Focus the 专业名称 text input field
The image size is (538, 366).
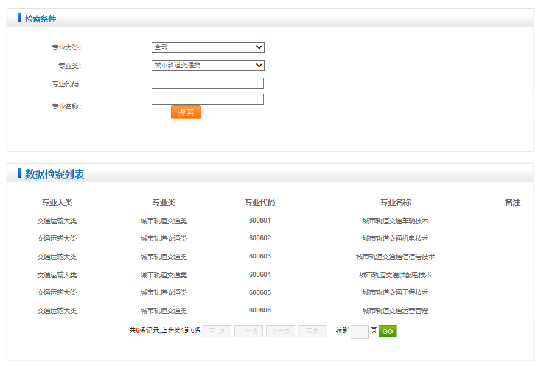point(208,99)
